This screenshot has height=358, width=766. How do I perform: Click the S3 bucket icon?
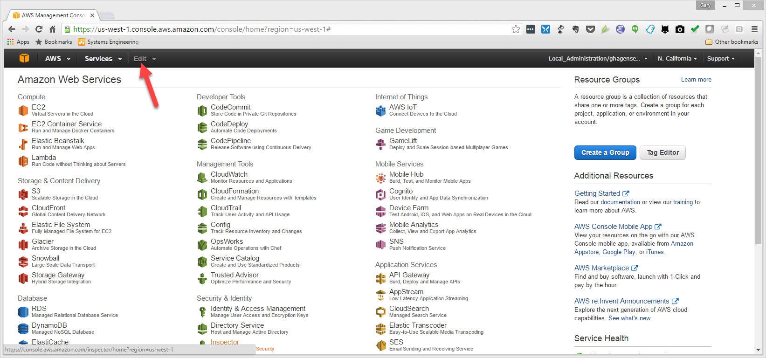(23, 194)
